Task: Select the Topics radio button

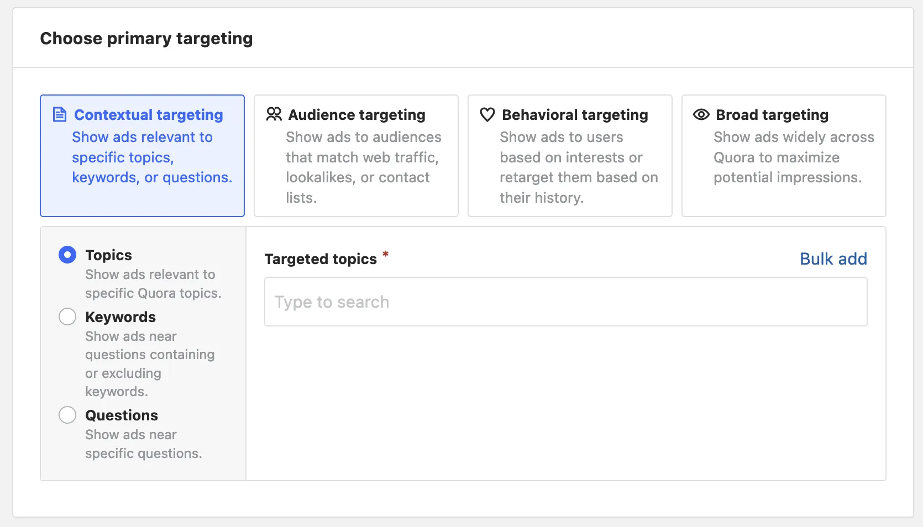Action: click(67, 255)
